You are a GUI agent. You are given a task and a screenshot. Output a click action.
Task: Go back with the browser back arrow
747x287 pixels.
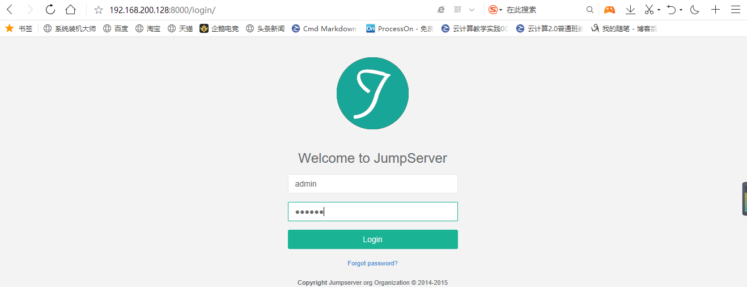click(x=10, y=10)
